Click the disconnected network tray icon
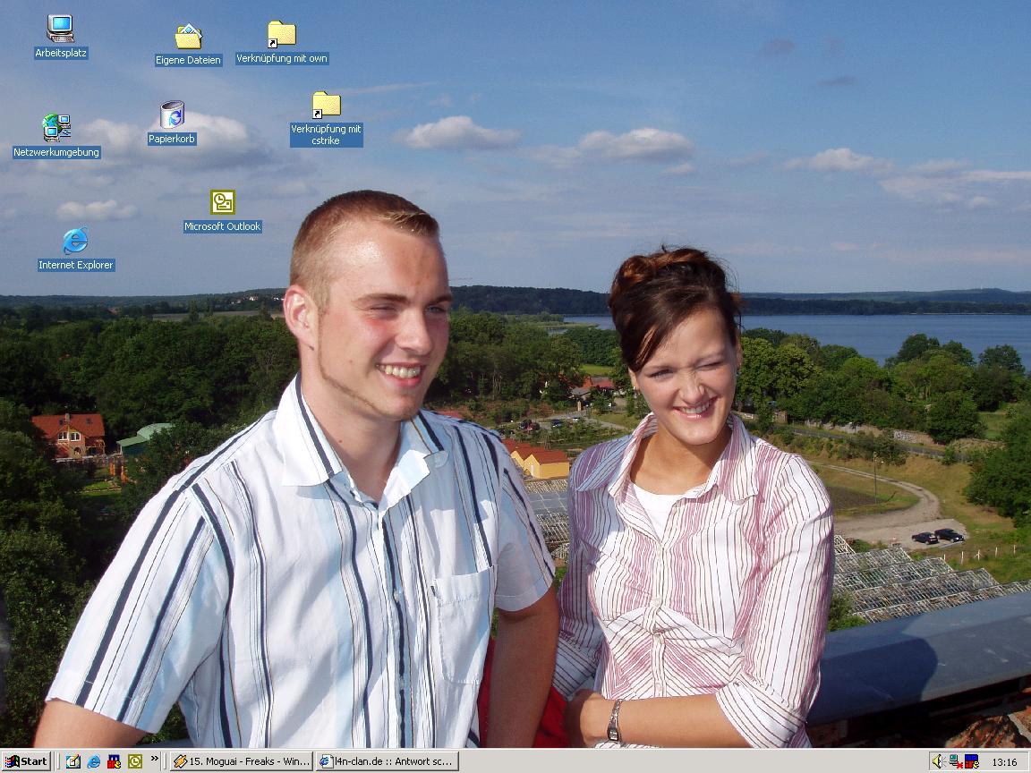1031x773 pixels. point(955,761)
